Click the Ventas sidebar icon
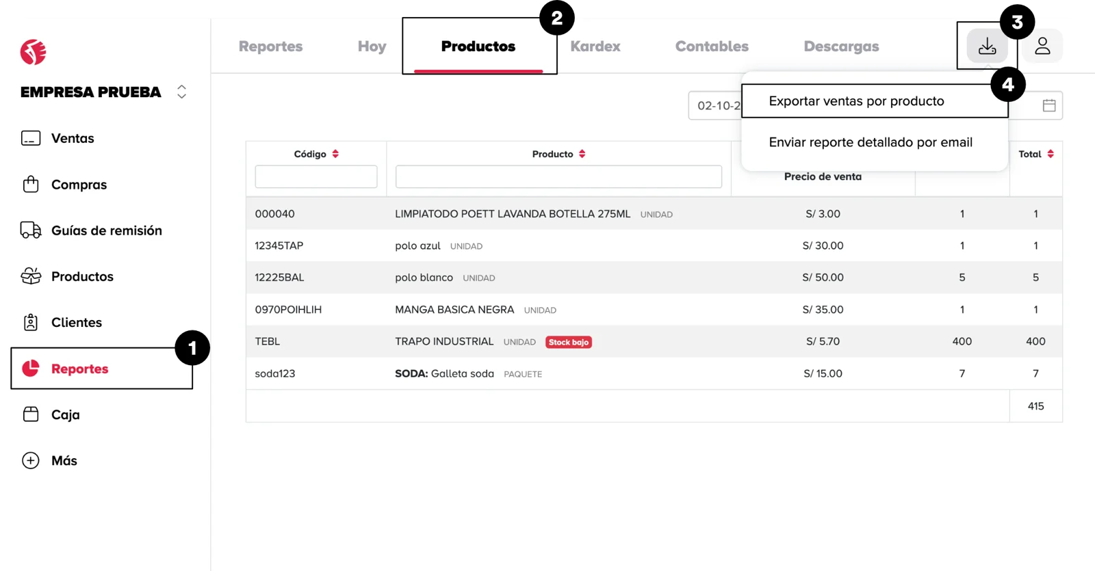This screenshot has height=571, width=1095. click(31, 138)
